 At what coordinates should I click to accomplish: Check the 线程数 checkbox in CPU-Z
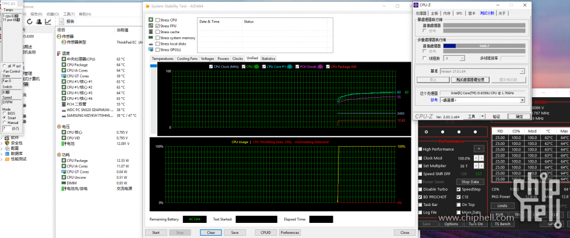tap(425, 58)
